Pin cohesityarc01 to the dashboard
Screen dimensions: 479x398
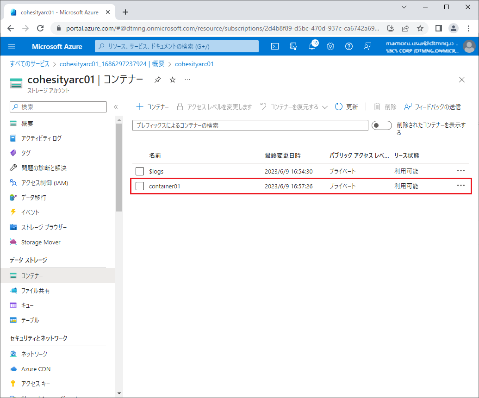(158, 80)
